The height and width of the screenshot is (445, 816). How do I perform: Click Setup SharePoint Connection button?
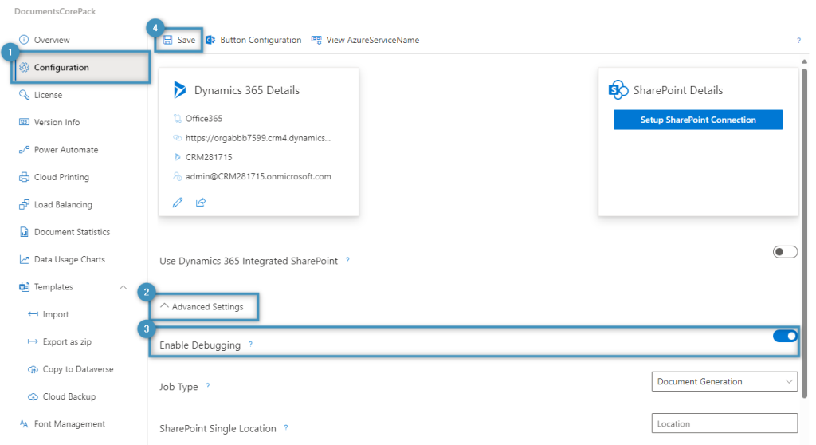[x=698, y=120]
